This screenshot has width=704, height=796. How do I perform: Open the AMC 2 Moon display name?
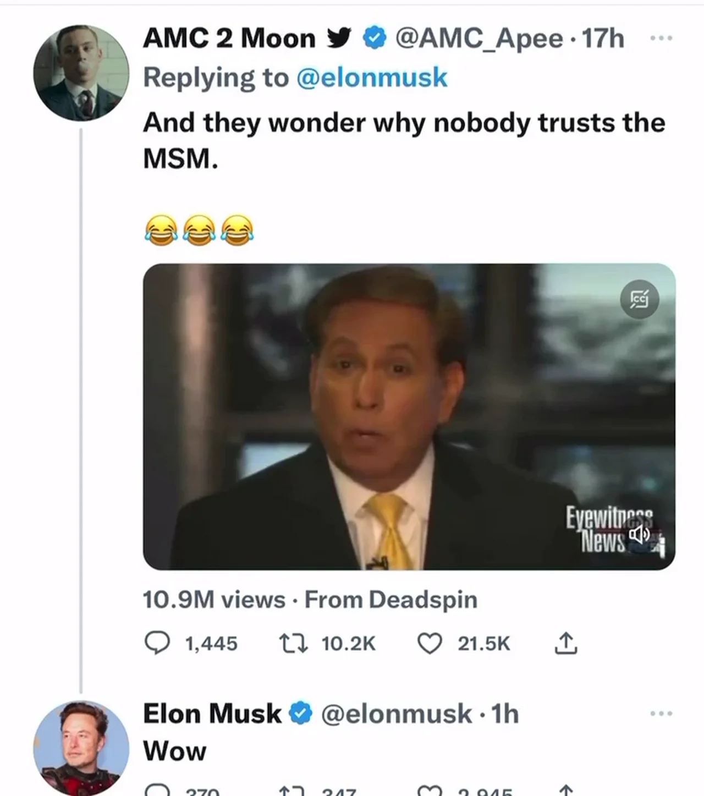click(x=229, y=39)
